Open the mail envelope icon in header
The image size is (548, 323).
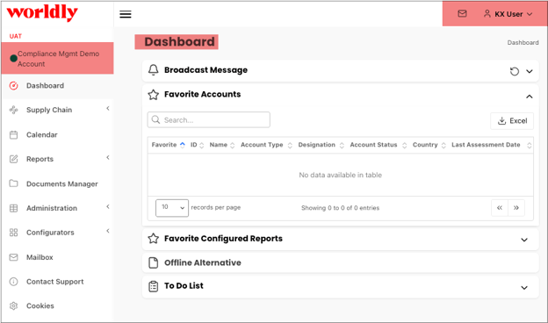[462, 14]
